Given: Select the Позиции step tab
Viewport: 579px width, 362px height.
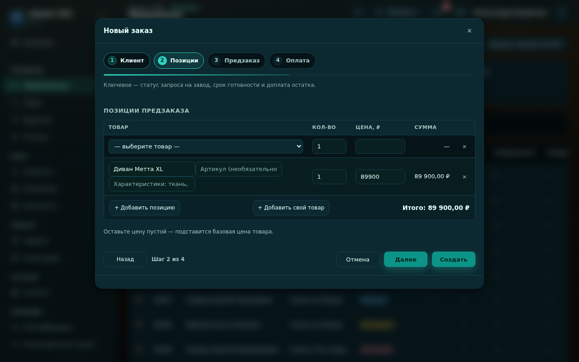Looking at the screenshot, I should click(179, 61).
